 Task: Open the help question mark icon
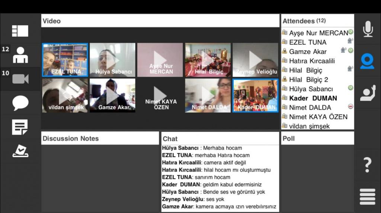(367, 164)
